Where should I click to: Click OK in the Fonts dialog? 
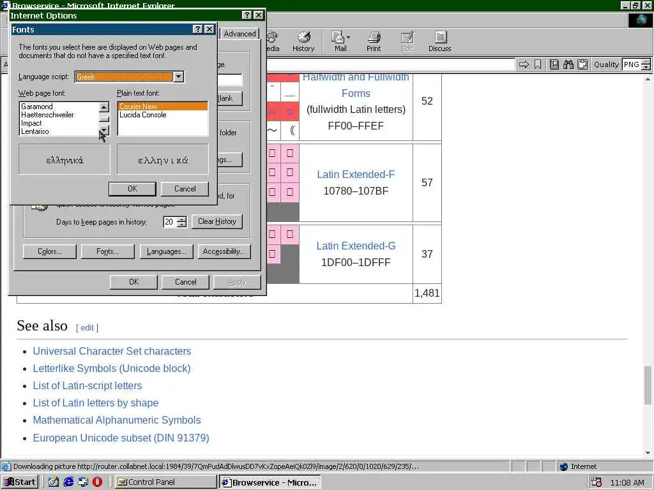(x=132, y=189)
